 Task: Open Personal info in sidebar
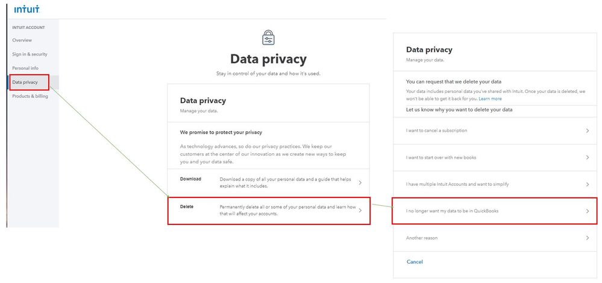click(x=25, y=68)
